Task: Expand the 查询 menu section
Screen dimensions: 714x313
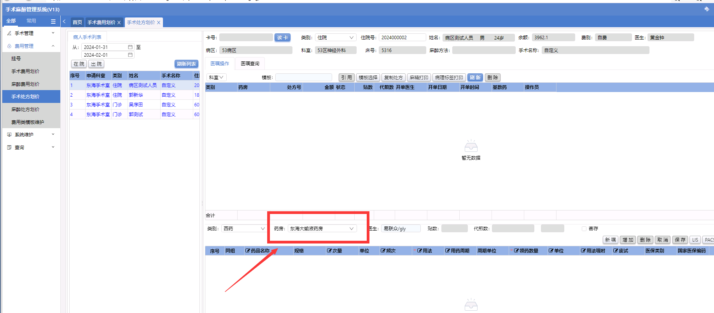Action: (53, 147)
